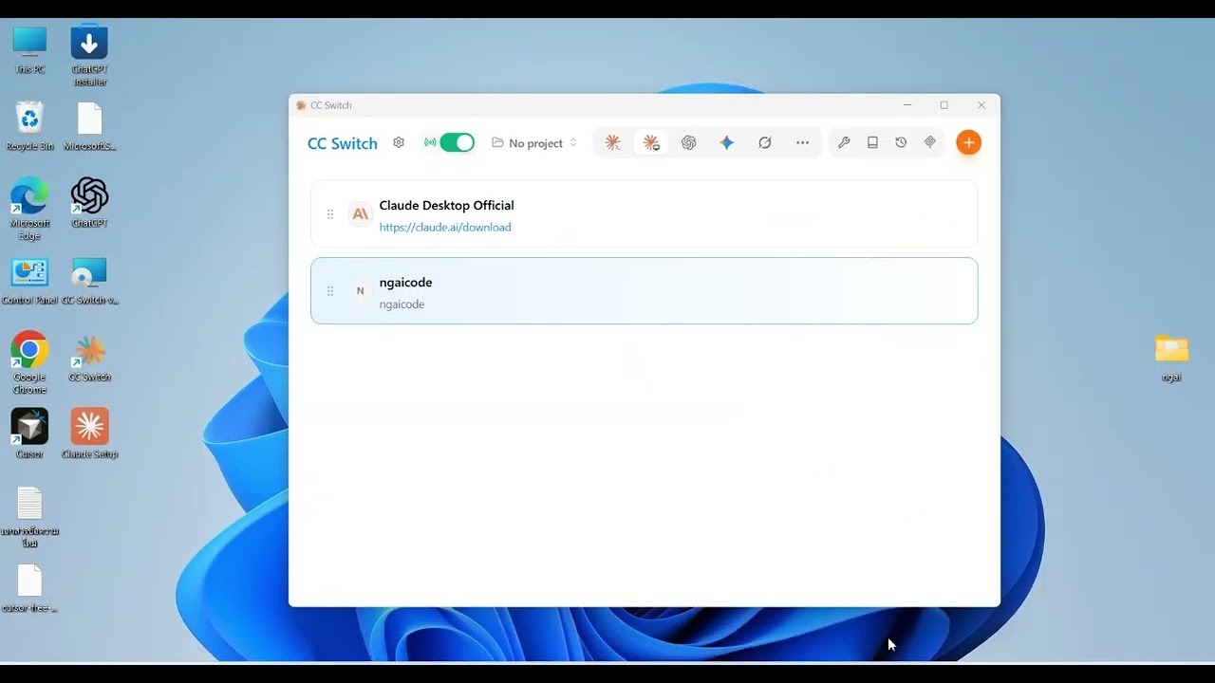The image size is (1215, 683).
Task: Select the circle-slash app tab
Action: [x=765, y=142]
